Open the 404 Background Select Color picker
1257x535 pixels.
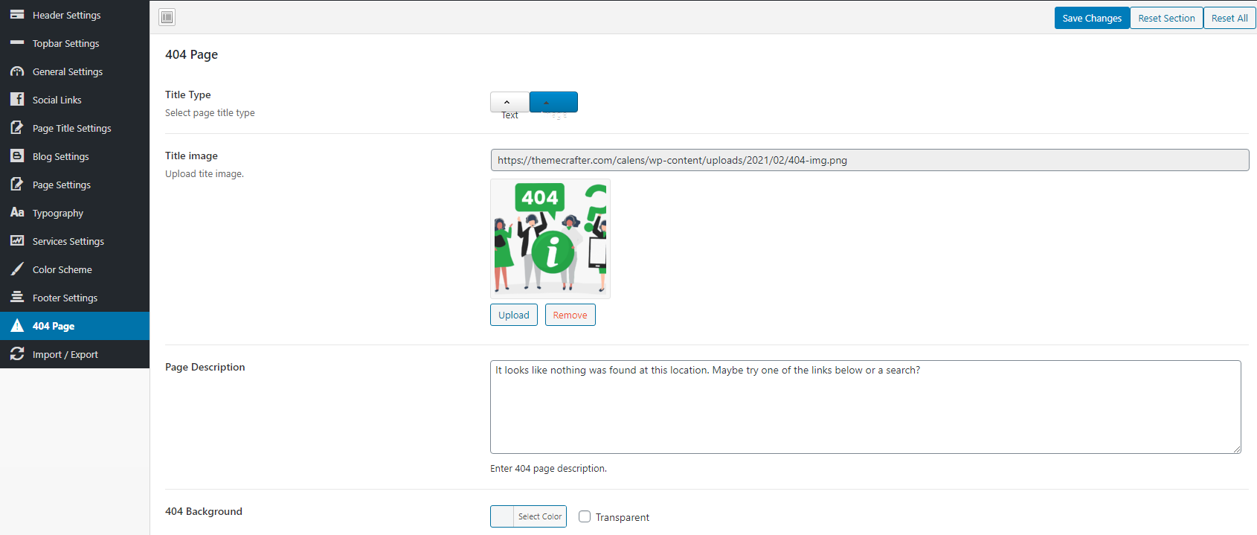pyautogui.click(x=528, y=516)
